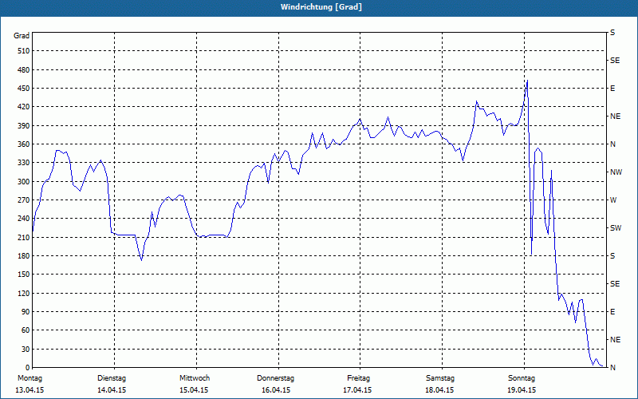The width and height of the screenshot is (638, 399).
Task: Click the '30' degree axis label
Action: point(26,349)
